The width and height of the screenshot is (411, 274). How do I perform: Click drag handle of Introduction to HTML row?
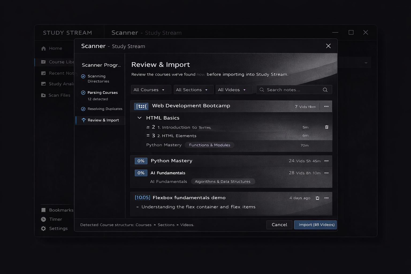tap(148, 127)
